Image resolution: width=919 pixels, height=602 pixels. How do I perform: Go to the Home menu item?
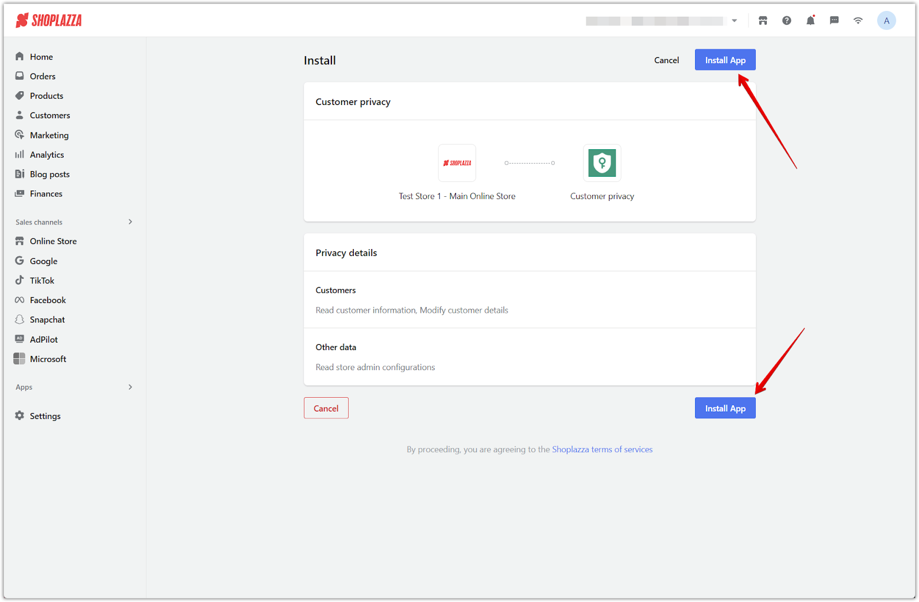coord(41,57)
